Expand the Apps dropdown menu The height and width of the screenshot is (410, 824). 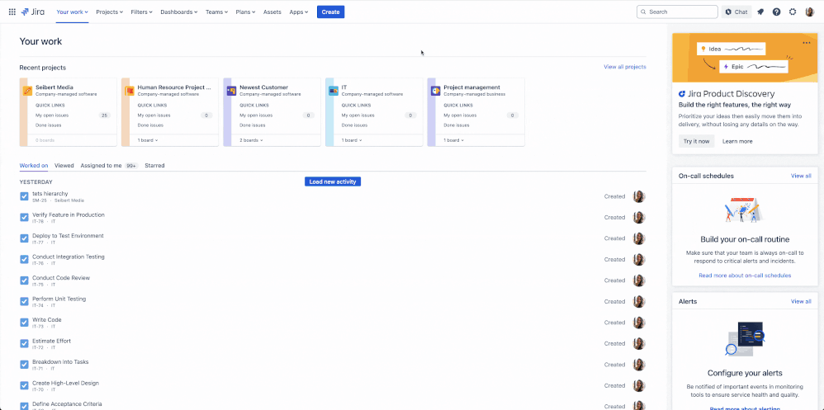point(299,12)
